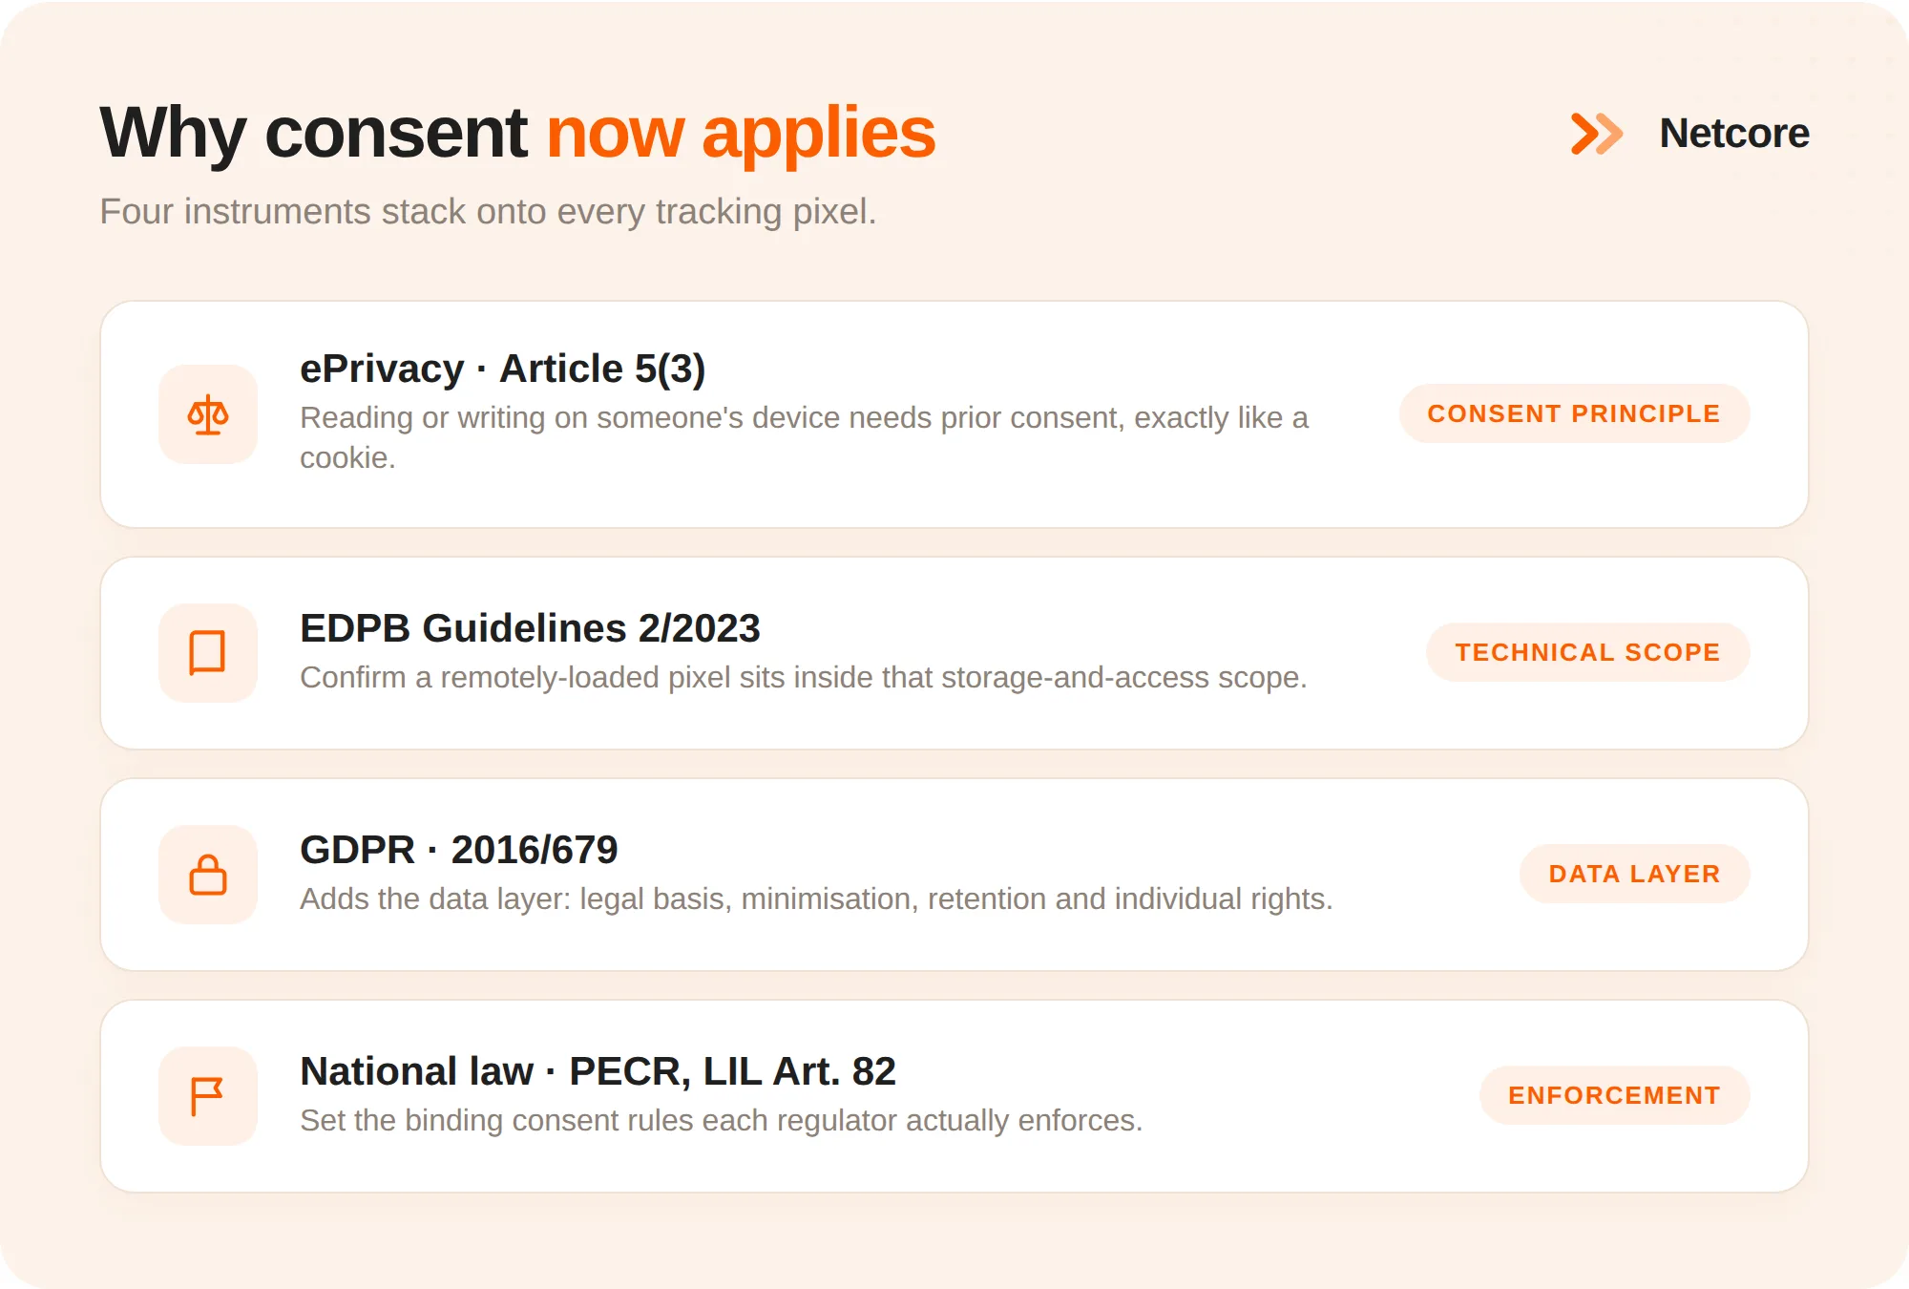The image size is (1909, 1289).
Task: Open National law · PECR, LIL Art. 82 title
Action: [x=598, y=1071]
